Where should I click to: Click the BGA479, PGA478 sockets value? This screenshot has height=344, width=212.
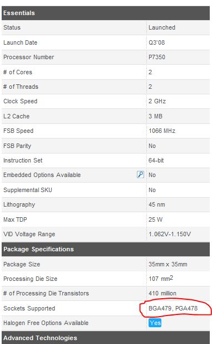[173, 308]
